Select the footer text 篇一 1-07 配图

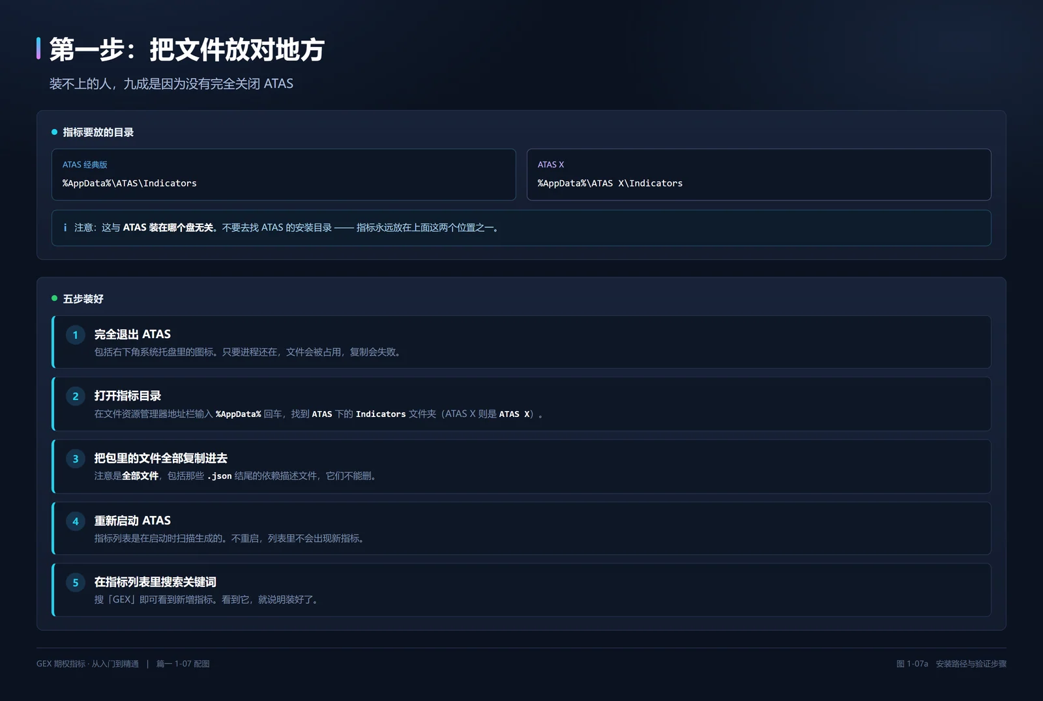183,664
